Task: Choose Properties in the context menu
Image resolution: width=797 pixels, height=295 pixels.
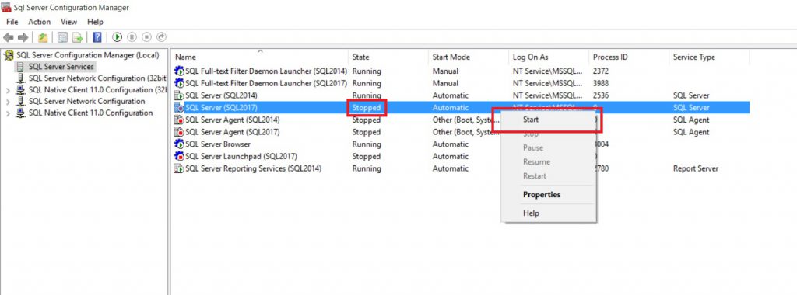Action: (x=549, y=195)
